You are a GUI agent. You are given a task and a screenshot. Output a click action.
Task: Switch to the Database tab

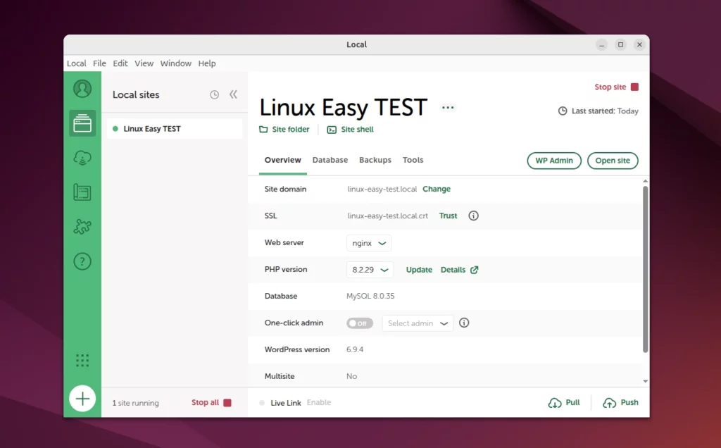pos(330,161)
